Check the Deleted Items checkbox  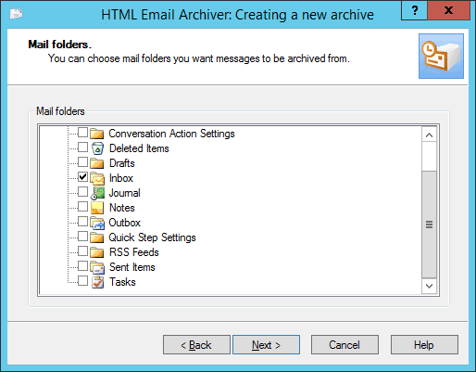click(x=82, y=148)
